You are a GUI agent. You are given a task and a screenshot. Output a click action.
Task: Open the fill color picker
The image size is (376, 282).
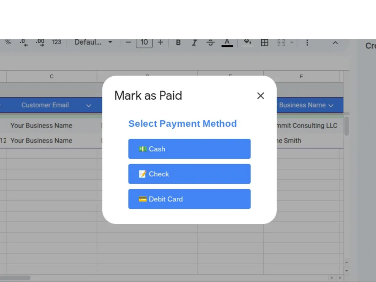(247, 42)
